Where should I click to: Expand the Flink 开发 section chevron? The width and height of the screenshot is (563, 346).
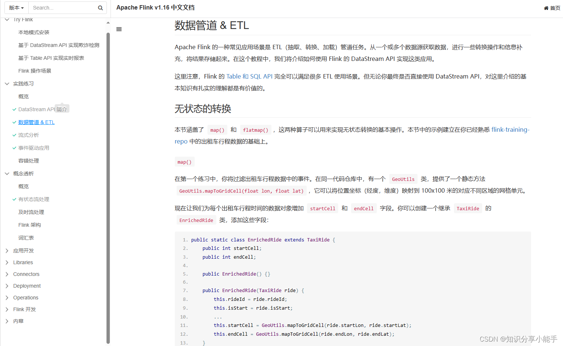[7, 309]
